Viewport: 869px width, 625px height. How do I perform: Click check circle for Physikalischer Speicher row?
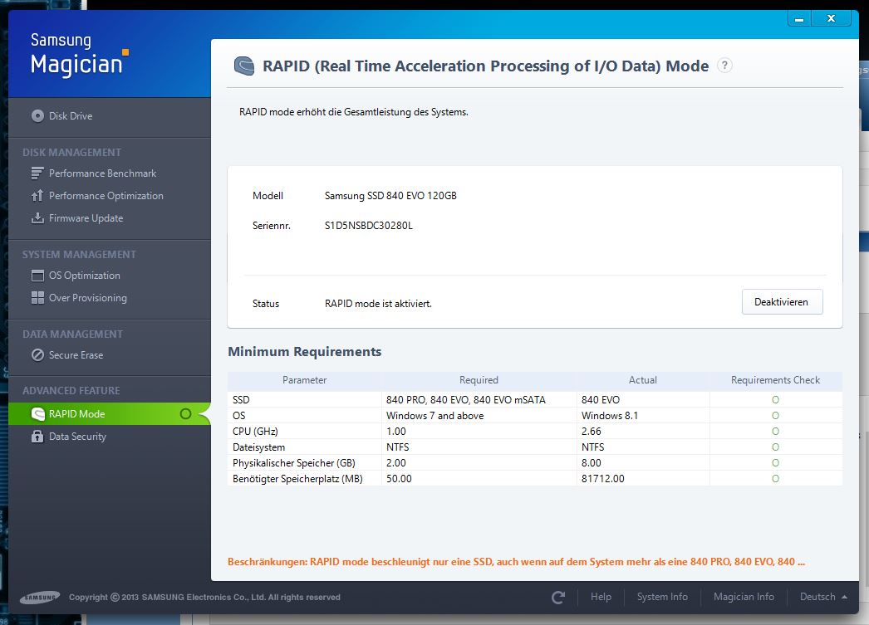[775, 463]
